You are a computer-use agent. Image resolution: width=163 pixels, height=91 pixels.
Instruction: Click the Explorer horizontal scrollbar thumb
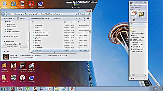coord(54,53)
